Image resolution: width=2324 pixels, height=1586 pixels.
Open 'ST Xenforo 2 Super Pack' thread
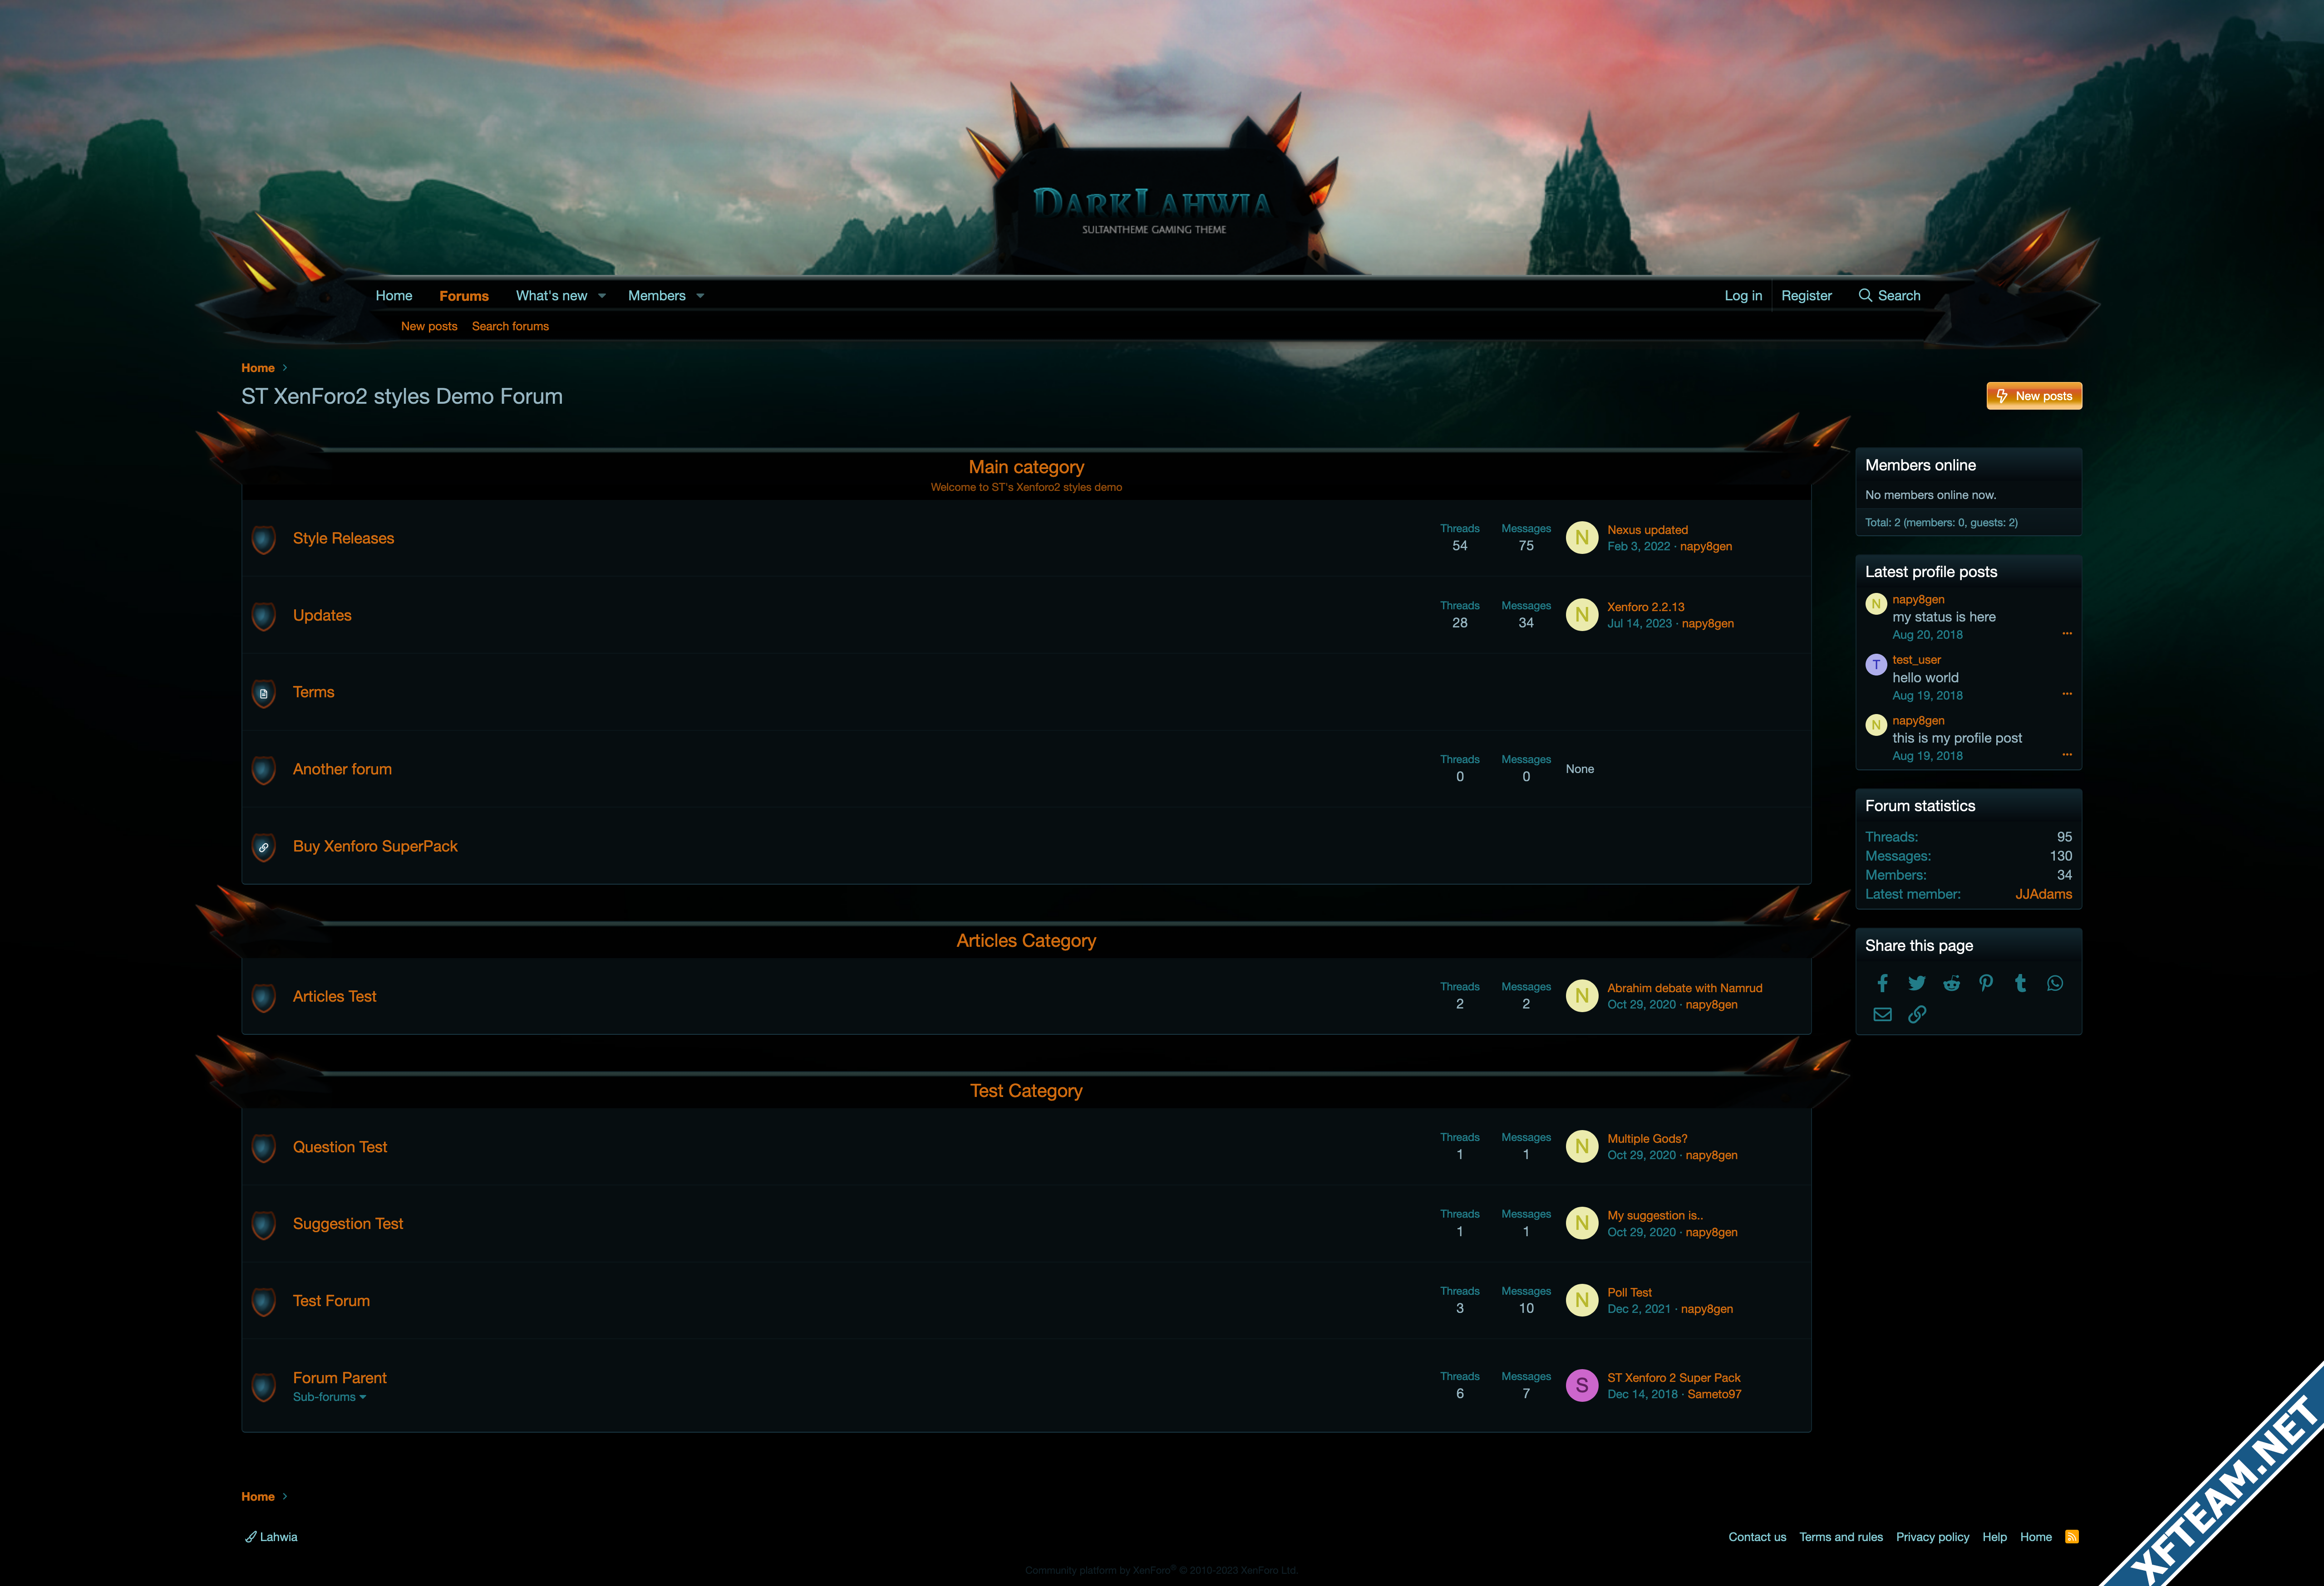1674,1378
